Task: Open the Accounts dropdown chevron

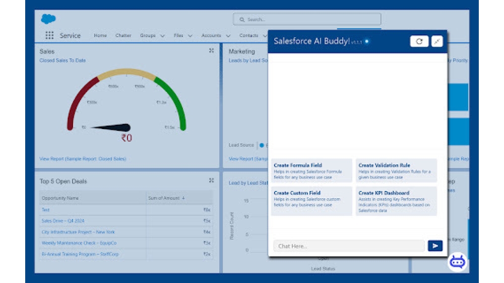Action: click(x=228, y=36)
